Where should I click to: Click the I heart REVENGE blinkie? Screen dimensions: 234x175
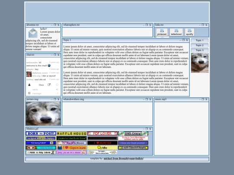pyautogui.click(x=102, y=143)
